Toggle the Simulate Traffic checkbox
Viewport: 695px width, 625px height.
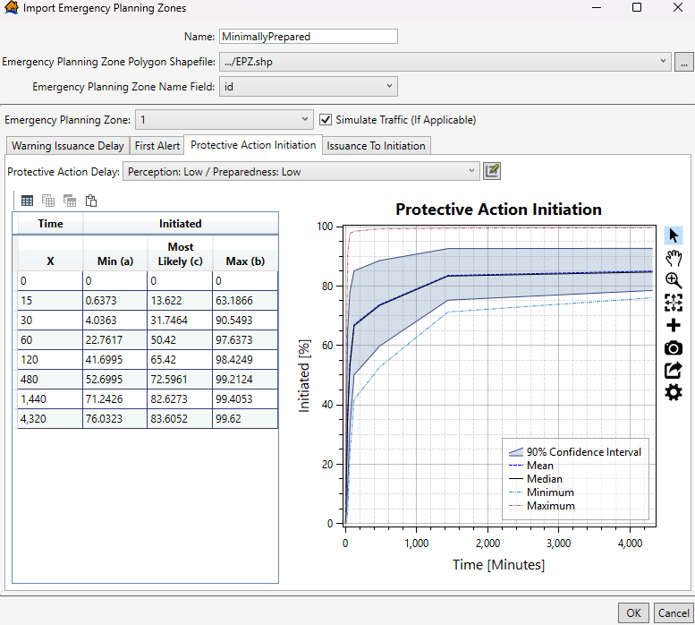pos(326,120)
